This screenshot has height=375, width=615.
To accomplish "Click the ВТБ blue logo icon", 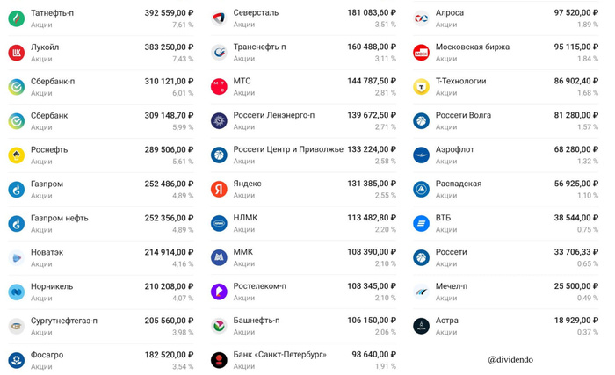I will point(421,224).
